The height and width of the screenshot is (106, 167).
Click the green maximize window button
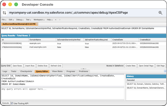[x=16, y=4]
